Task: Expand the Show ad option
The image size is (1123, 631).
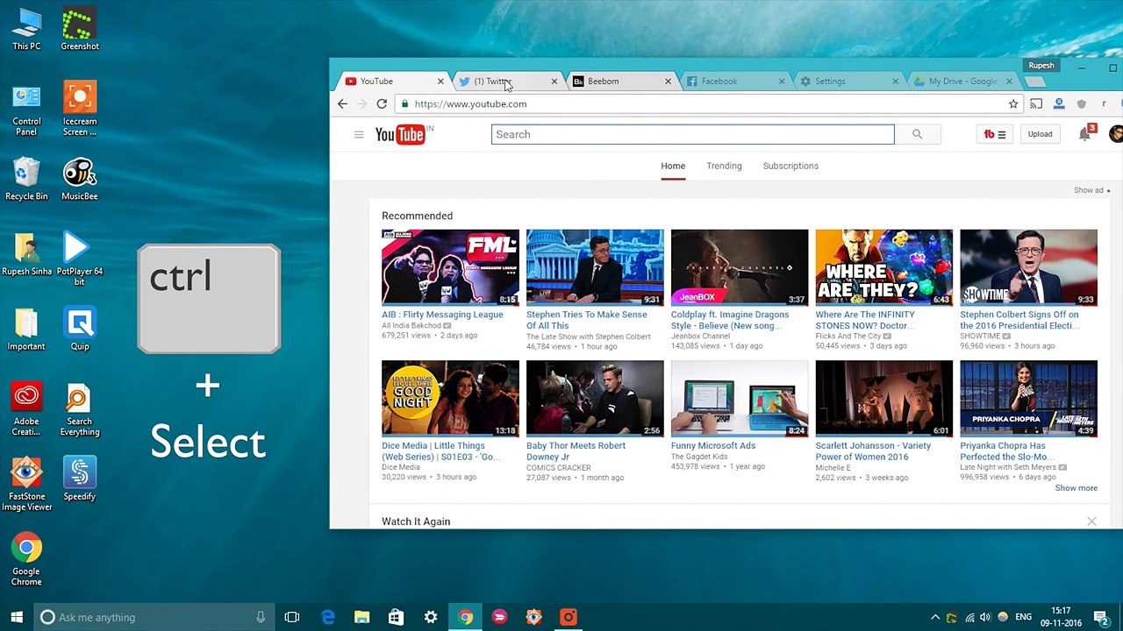Action: 1091,190
